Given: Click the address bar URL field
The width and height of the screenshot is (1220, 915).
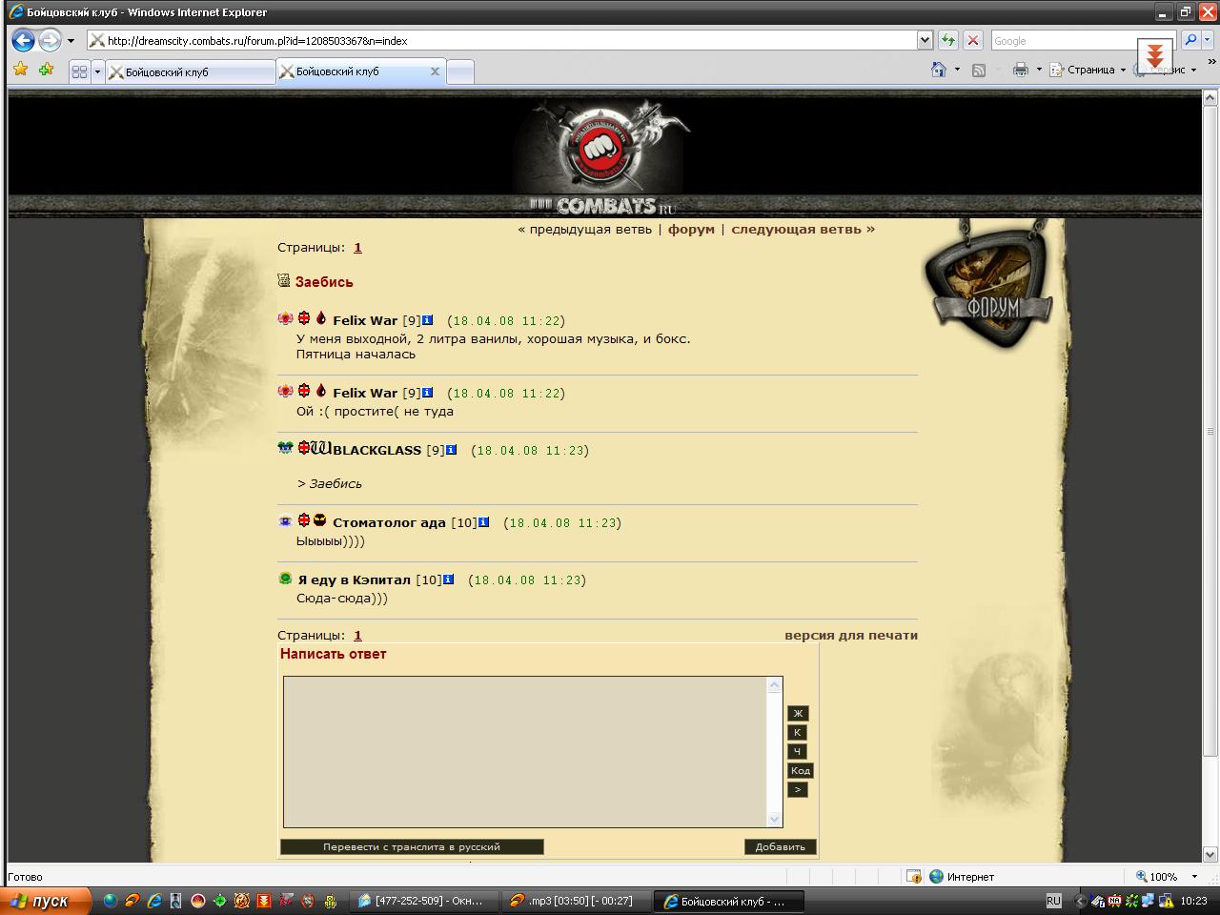Looking at the screenshot, I should [501, 41].
